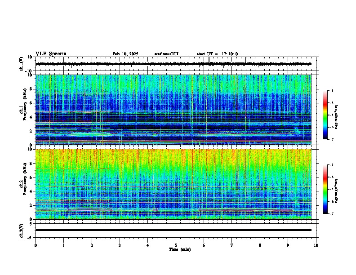Click the log(PSD) label beside ch.1 colorbar
The height and width of the screenshot is (275, 356).
(x=337, y=117)
